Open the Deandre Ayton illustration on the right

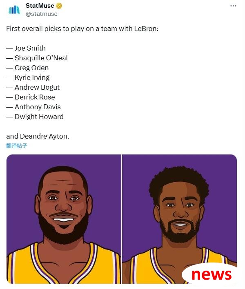tap(179, 219)
